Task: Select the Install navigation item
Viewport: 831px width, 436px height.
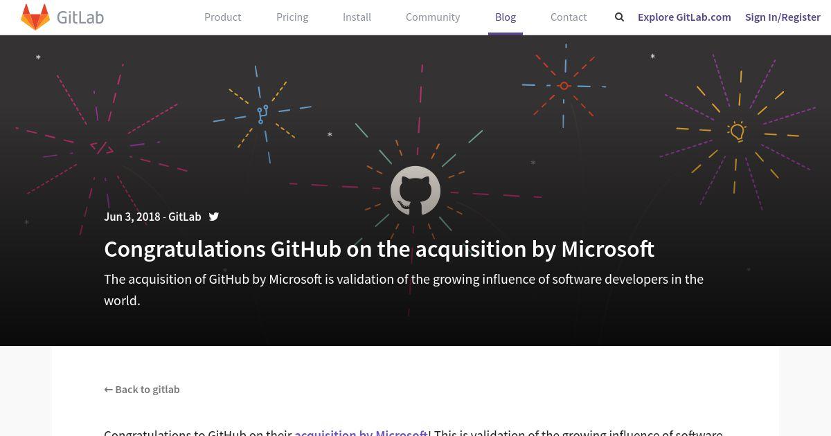Action: [x=357, y=17]
